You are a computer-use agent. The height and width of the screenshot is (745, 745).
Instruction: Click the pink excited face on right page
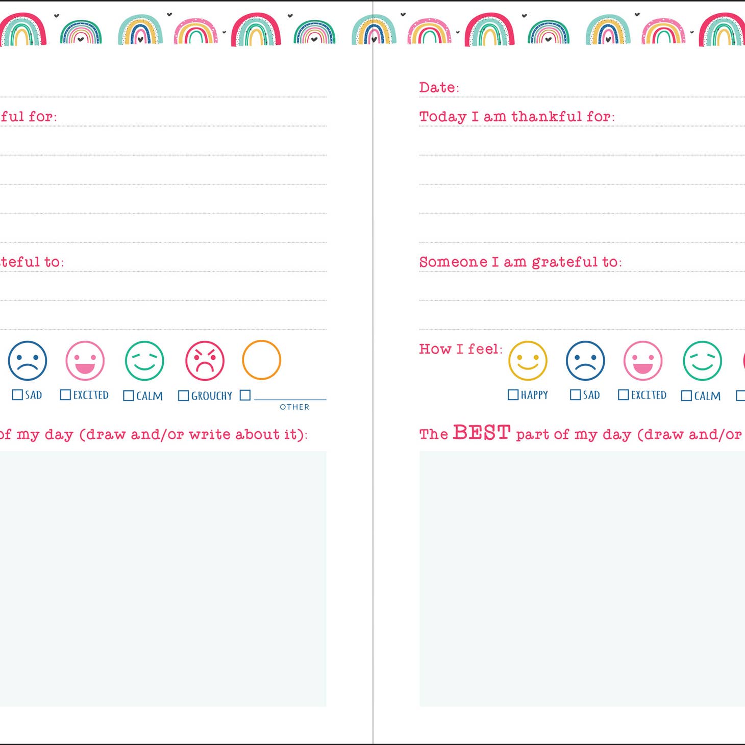tap(643, 361)
